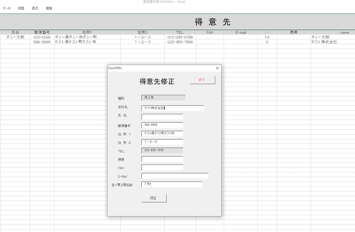Select the sheet cell テスト県テスト町テスト市
Viewport: 355px width, 232px height.
tap(87, 42)
